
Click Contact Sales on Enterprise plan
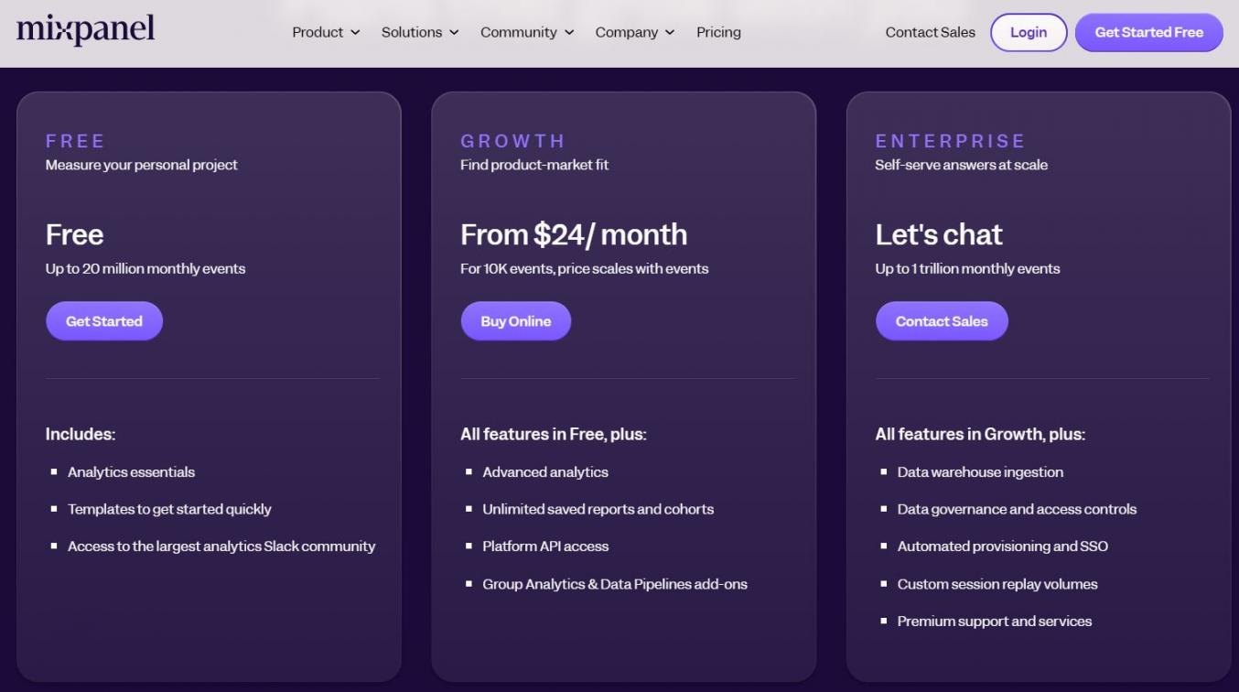(942, 321)
